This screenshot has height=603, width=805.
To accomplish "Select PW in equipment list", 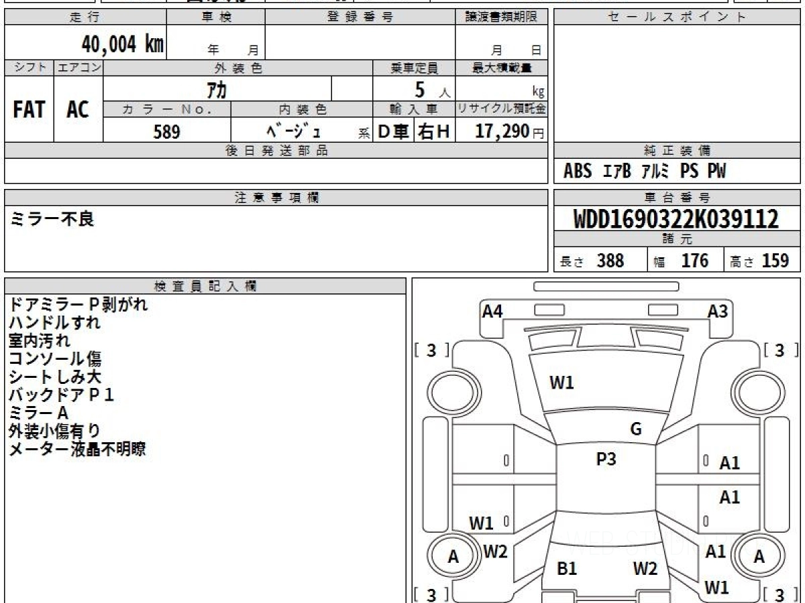I will click(716, 172).
